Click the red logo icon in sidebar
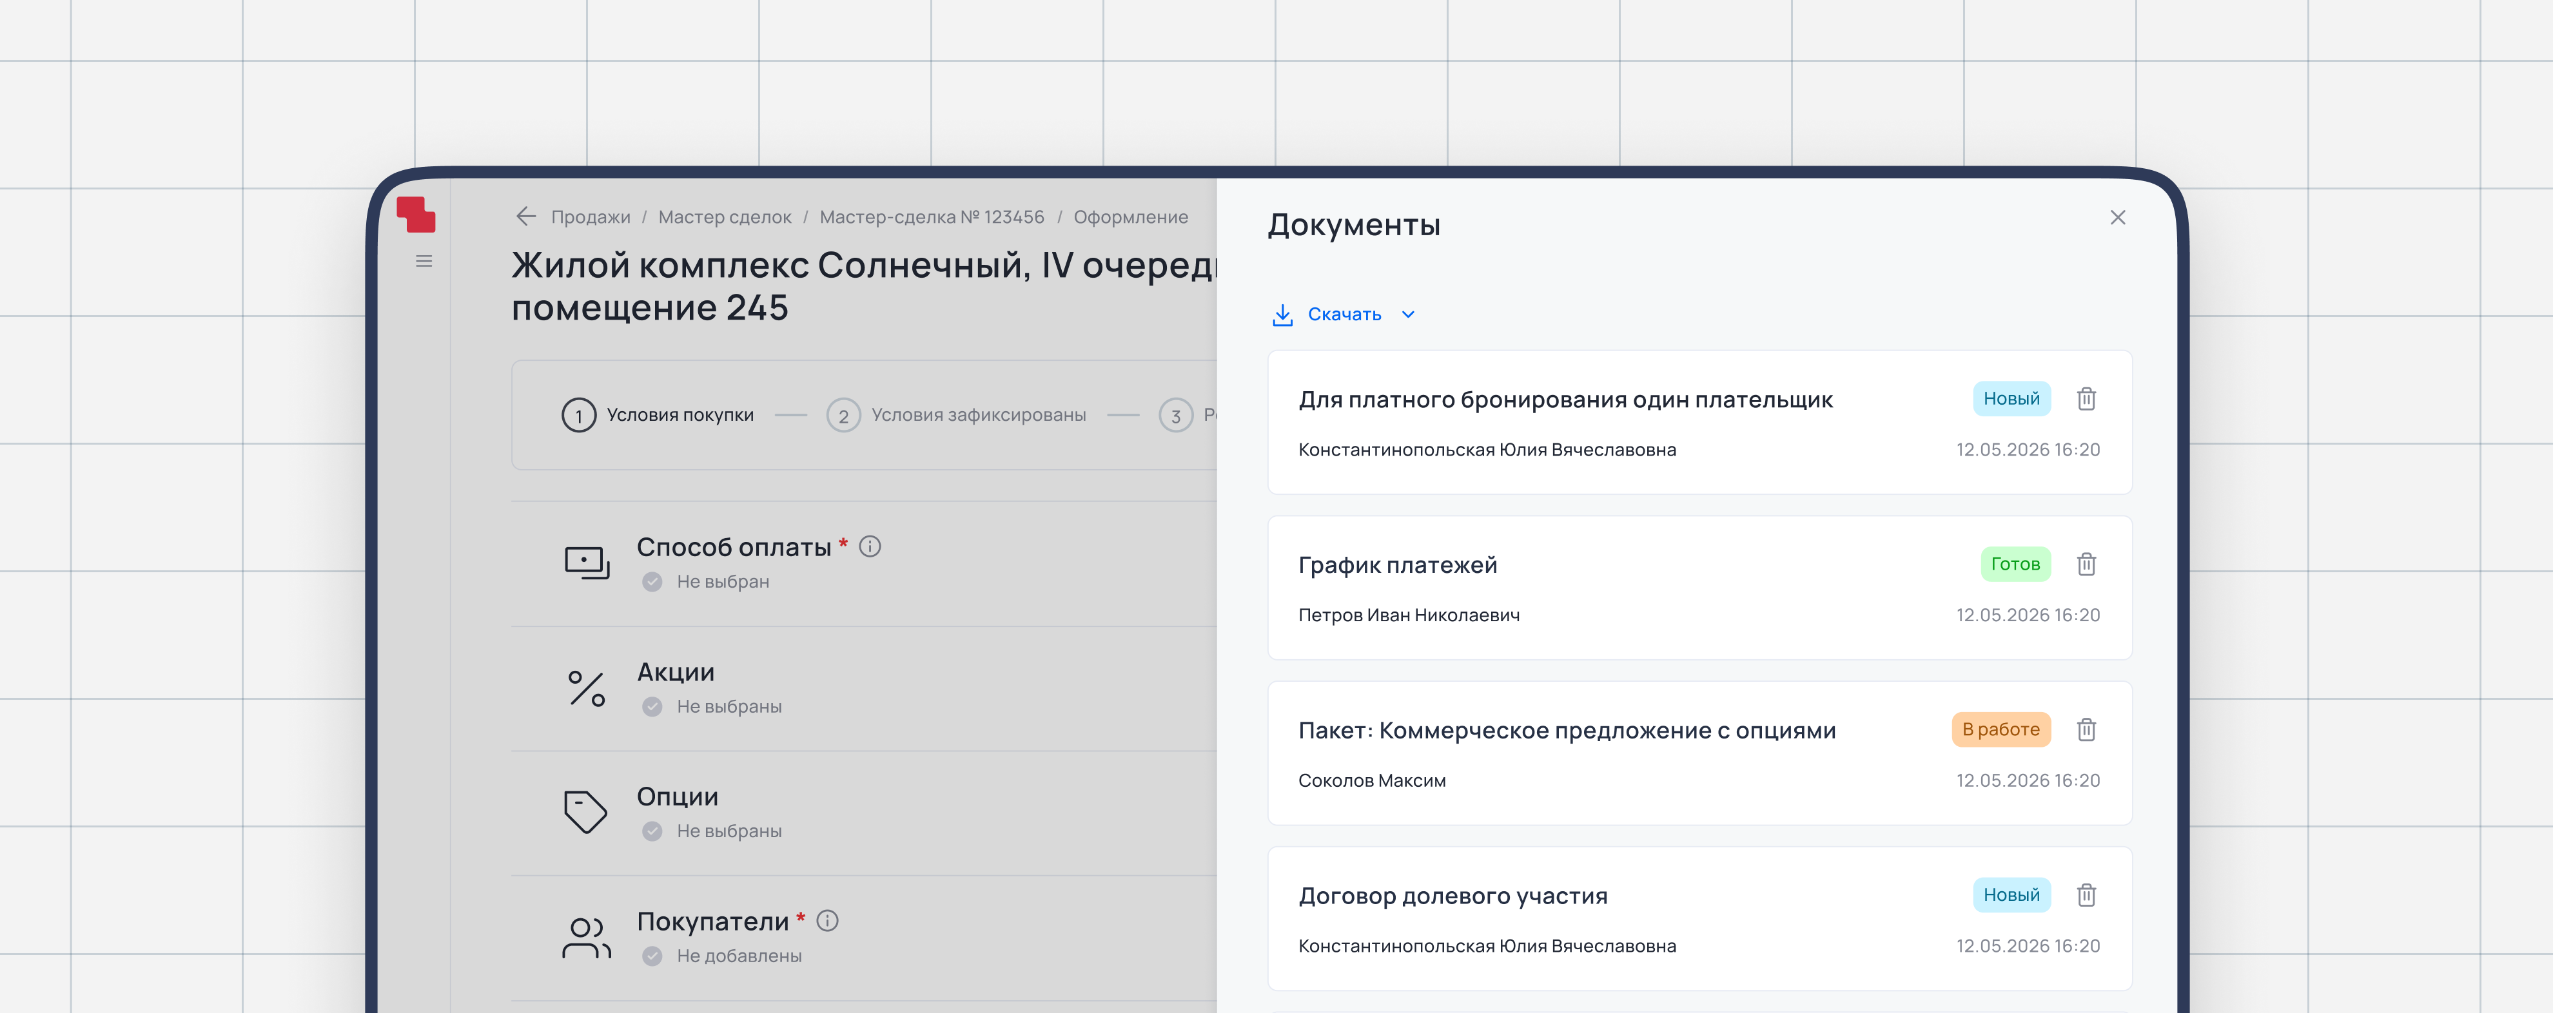Image resolution: width=2553 pixels, height=1013 pixels. [416, 214]
